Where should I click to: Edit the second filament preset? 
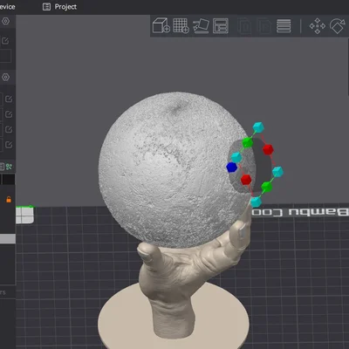(x=9, y=114)
